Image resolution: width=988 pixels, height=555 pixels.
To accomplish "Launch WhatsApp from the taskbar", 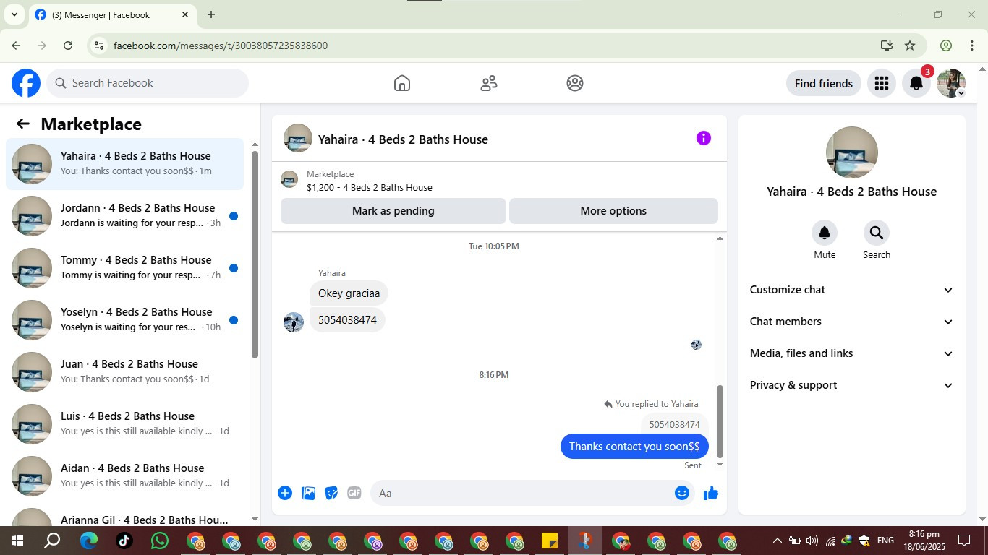I will tap(160, 541).
